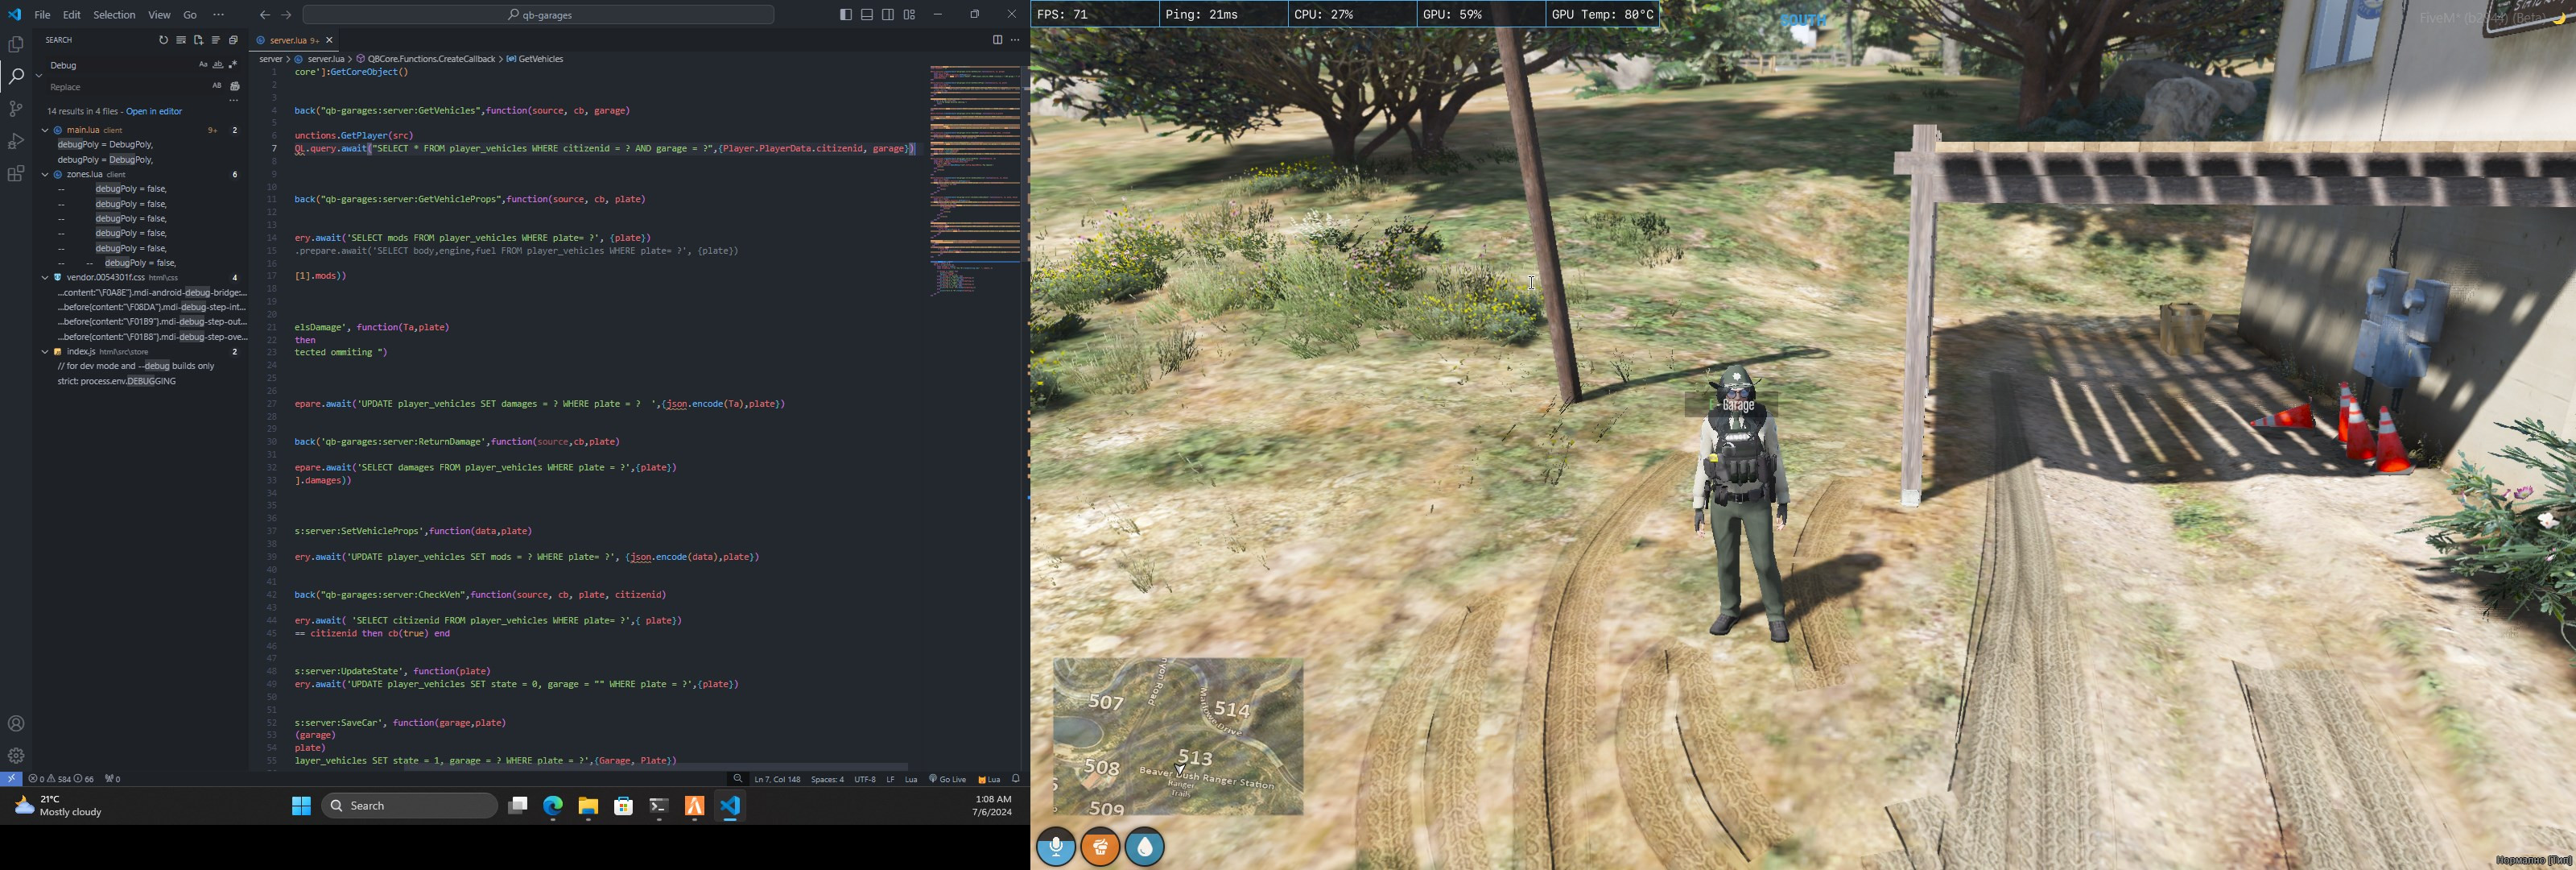Toggle Use Regular Expression in search

233,65
